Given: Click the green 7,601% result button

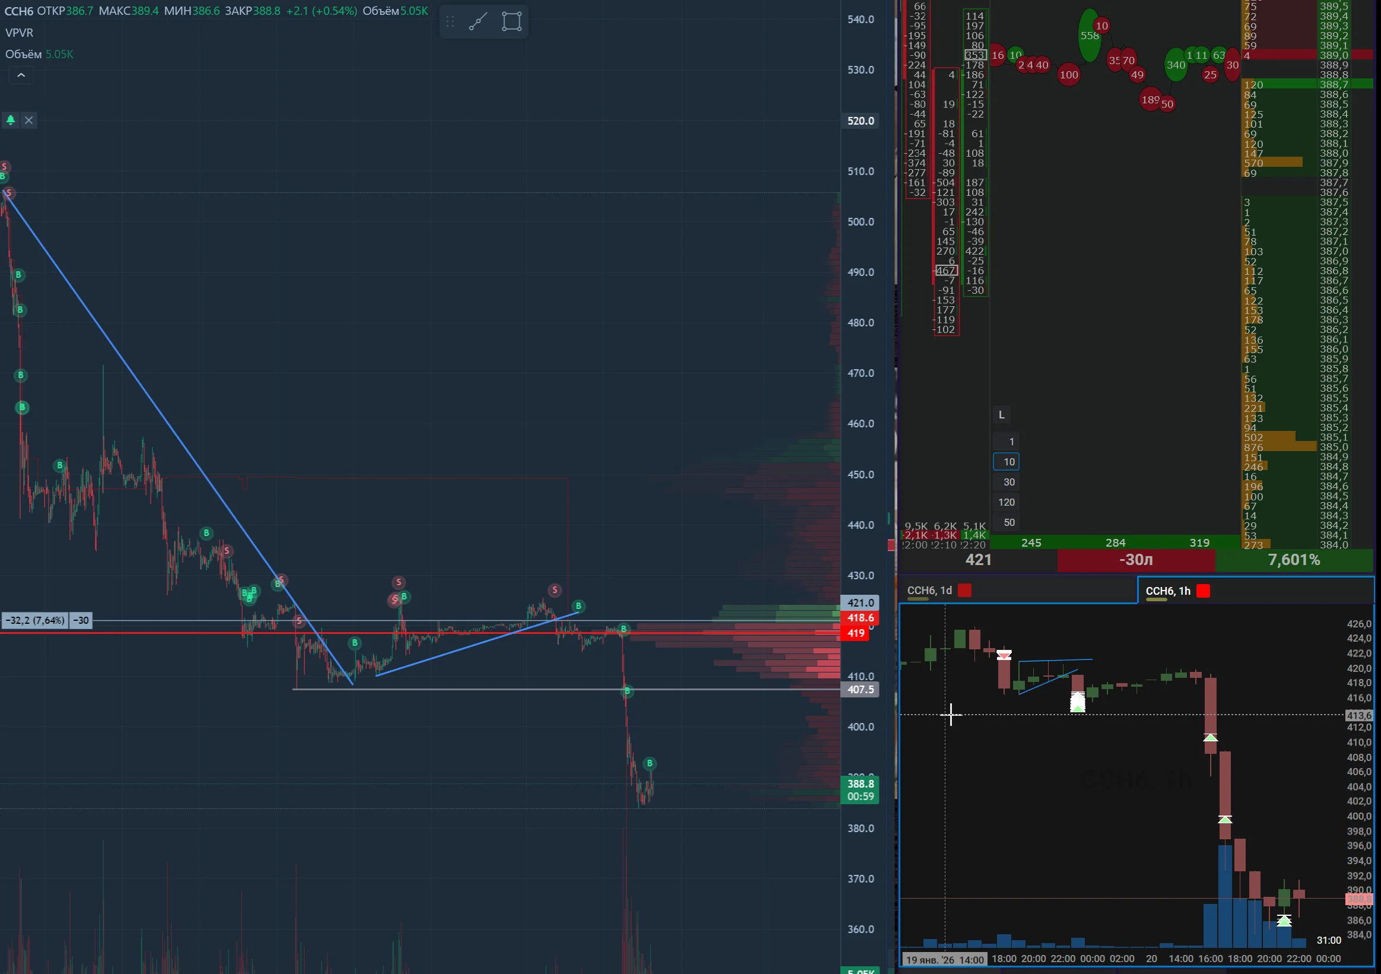Looking at the screenshot, I should (1294, 560).
